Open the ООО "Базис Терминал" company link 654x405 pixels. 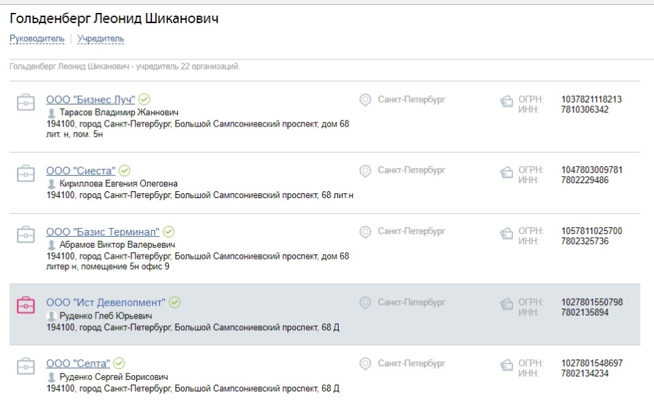(x=103, y=231)
